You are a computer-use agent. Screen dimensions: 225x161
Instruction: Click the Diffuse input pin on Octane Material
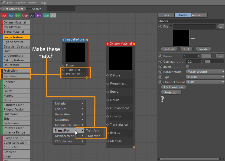107,75
